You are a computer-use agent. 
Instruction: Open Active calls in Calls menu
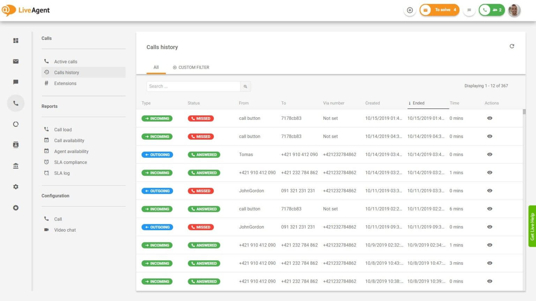point(66,62)
